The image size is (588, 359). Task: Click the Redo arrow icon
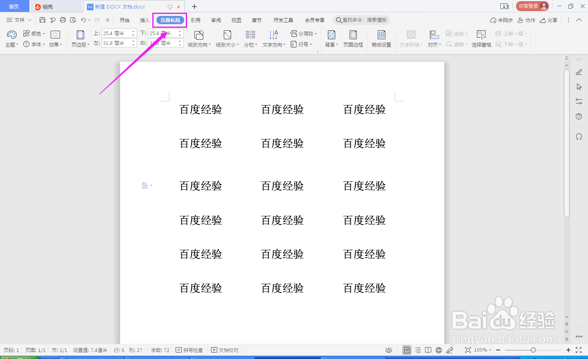(97, 20)
